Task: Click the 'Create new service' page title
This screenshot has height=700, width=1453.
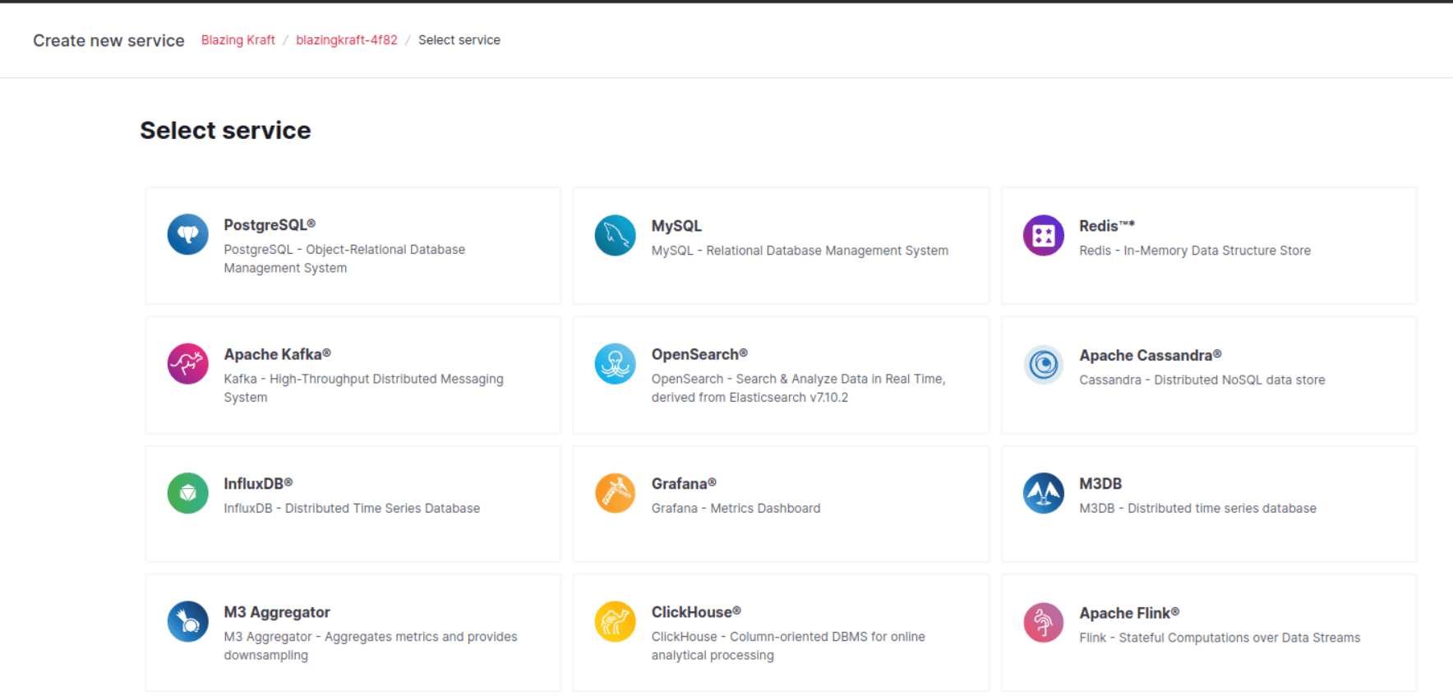Action: (108, 41)
